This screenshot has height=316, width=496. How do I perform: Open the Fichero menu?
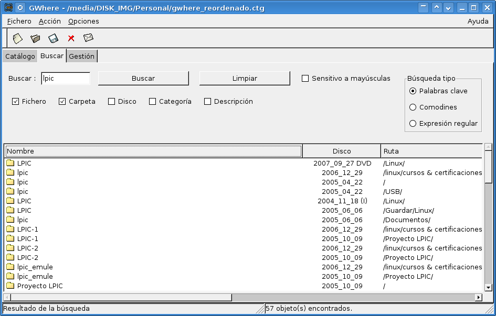click(19, 21)
